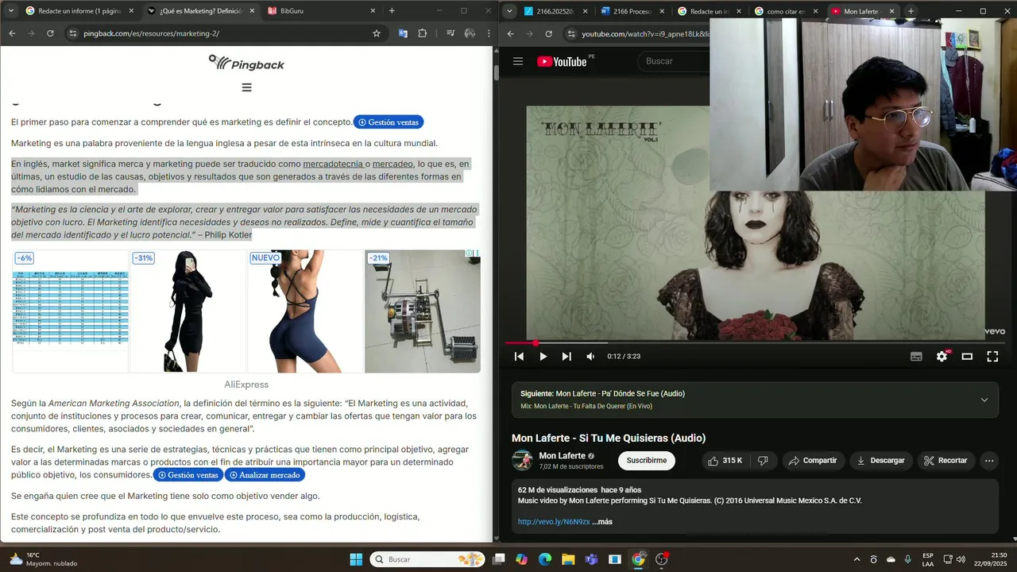
Task: Click the Suscribirme button
Action: pyautogui.click(x=647, y=461)
